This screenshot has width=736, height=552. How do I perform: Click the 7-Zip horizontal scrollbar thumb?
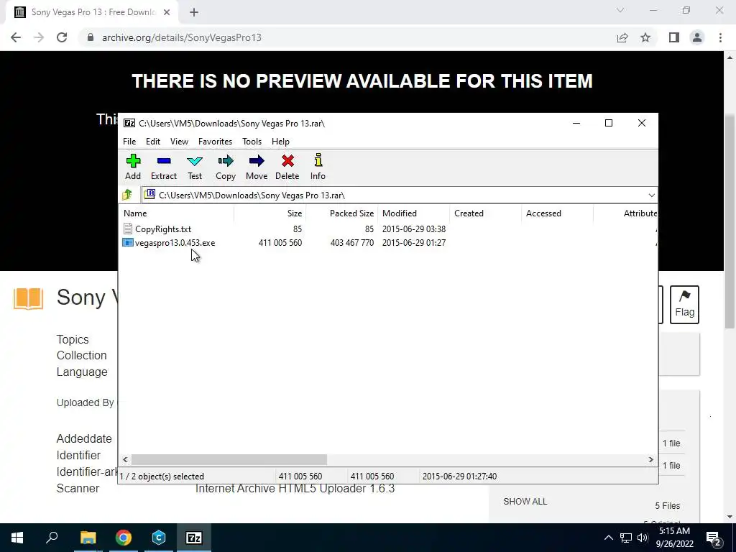point(229,459)
